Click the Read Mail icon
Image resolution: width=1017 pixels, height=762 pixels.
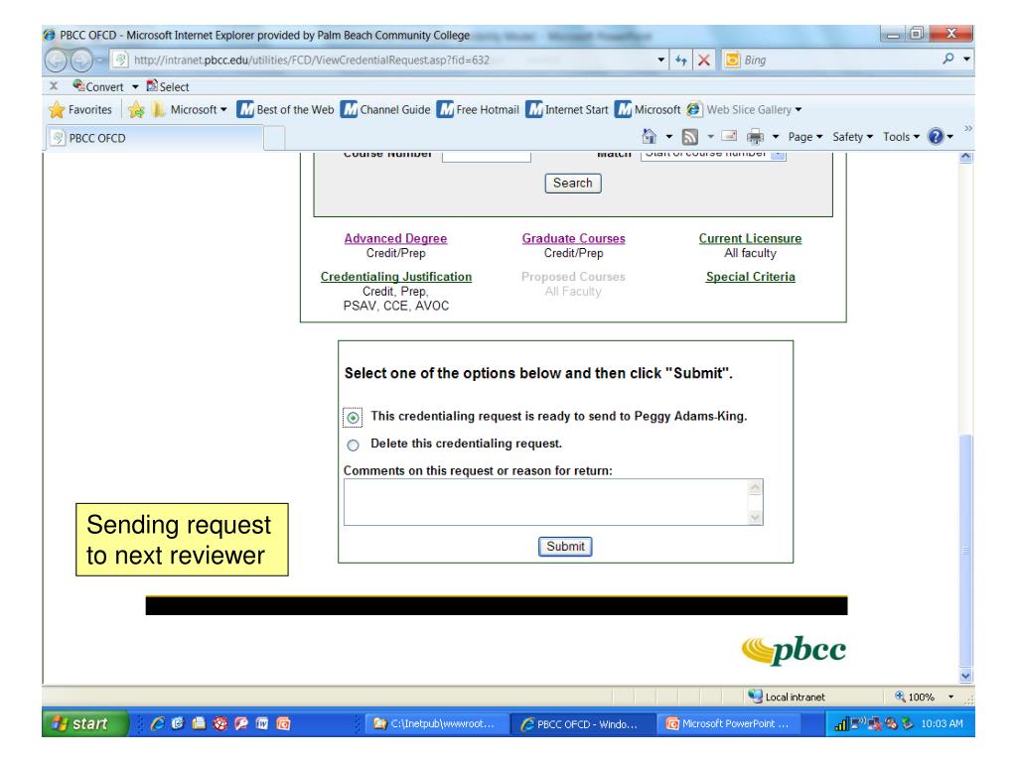[x=730, y=136]
